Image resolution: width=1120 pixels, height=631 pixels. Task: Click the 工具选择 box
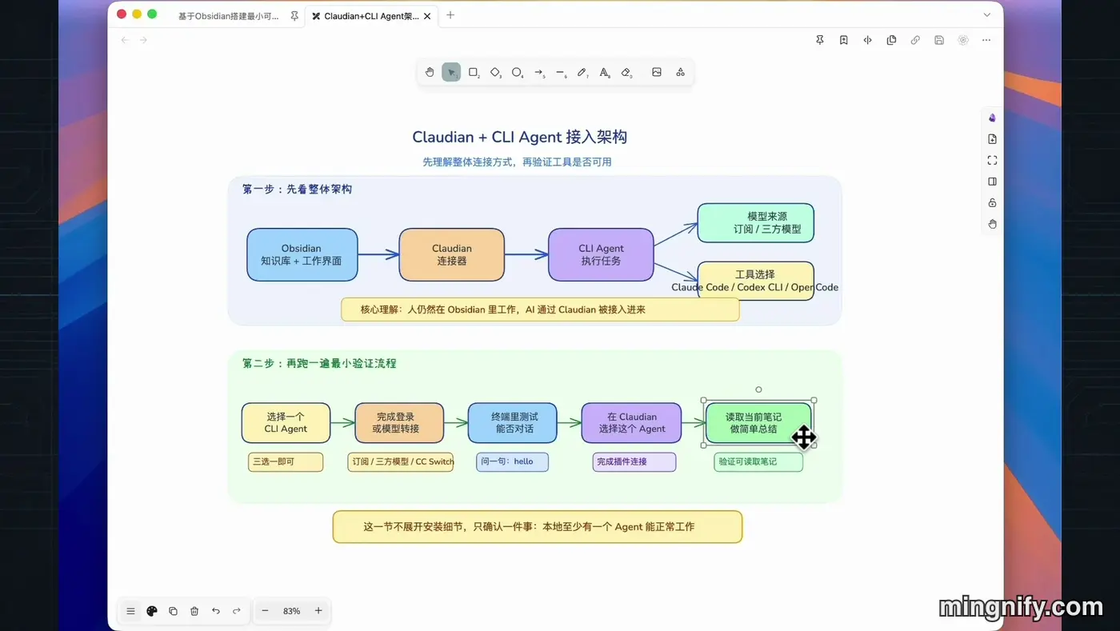tap(756, 281)
